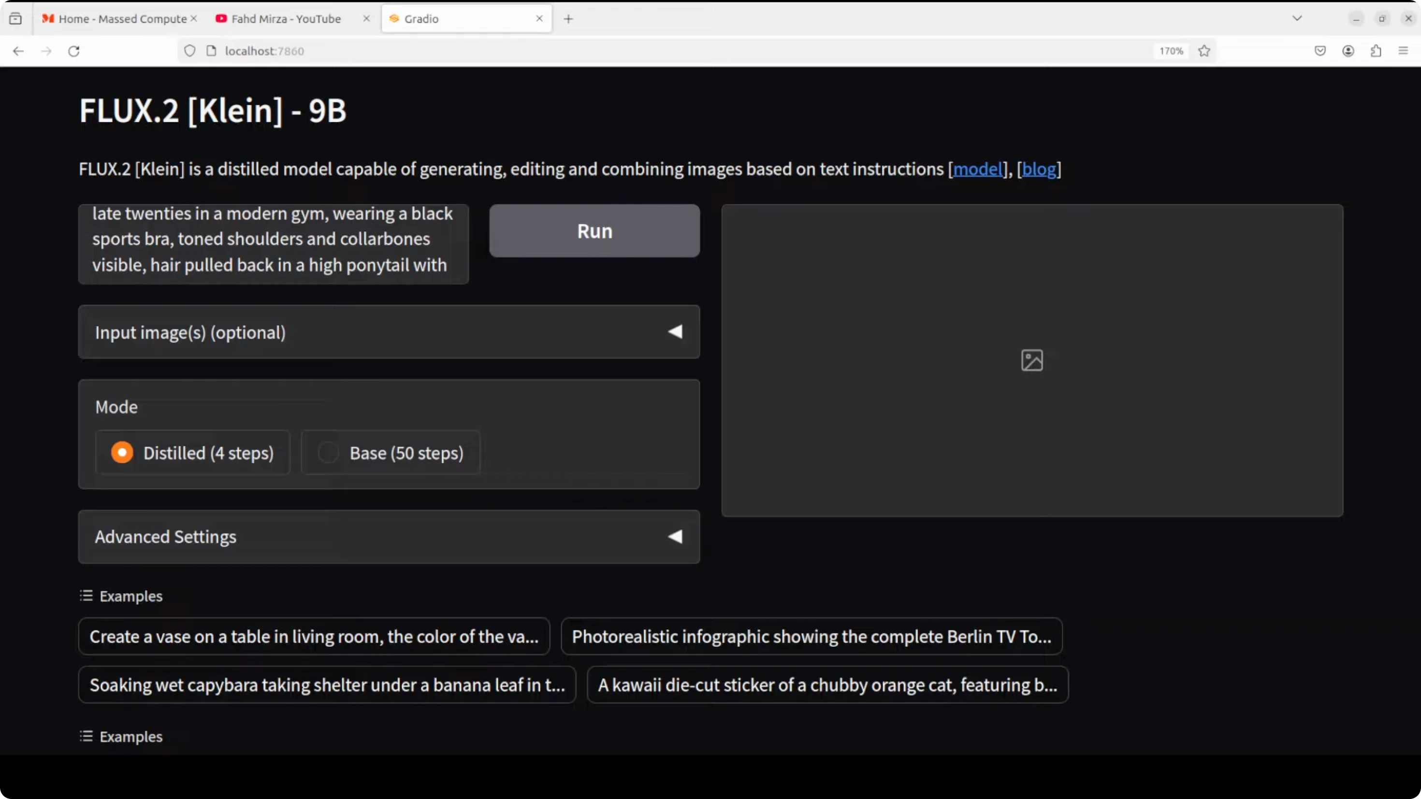Bookmark this page with star icon
Image resolution: width=1421 pixels, height=799 pixels.
tap(1204, 51)
